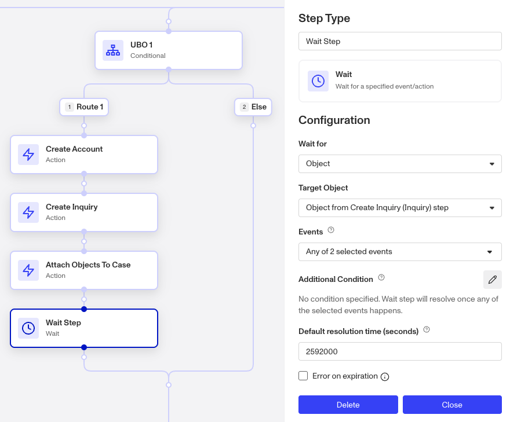Click the Wait clock icon in side panel

(318, 81)
